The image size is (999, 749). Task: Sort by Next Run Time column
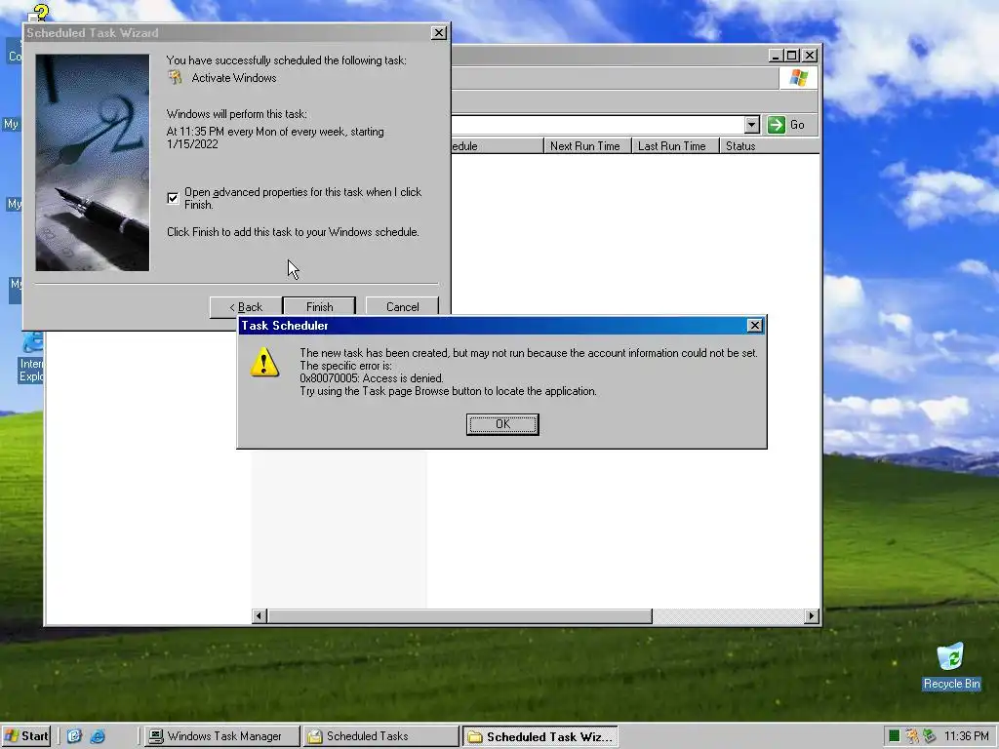(586, 146)
